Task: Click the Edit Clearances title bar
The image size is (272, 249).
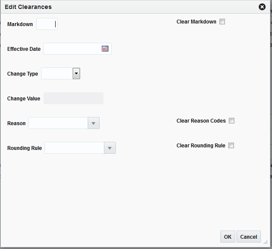Action: pyautogui.click(x=128, y=7)
